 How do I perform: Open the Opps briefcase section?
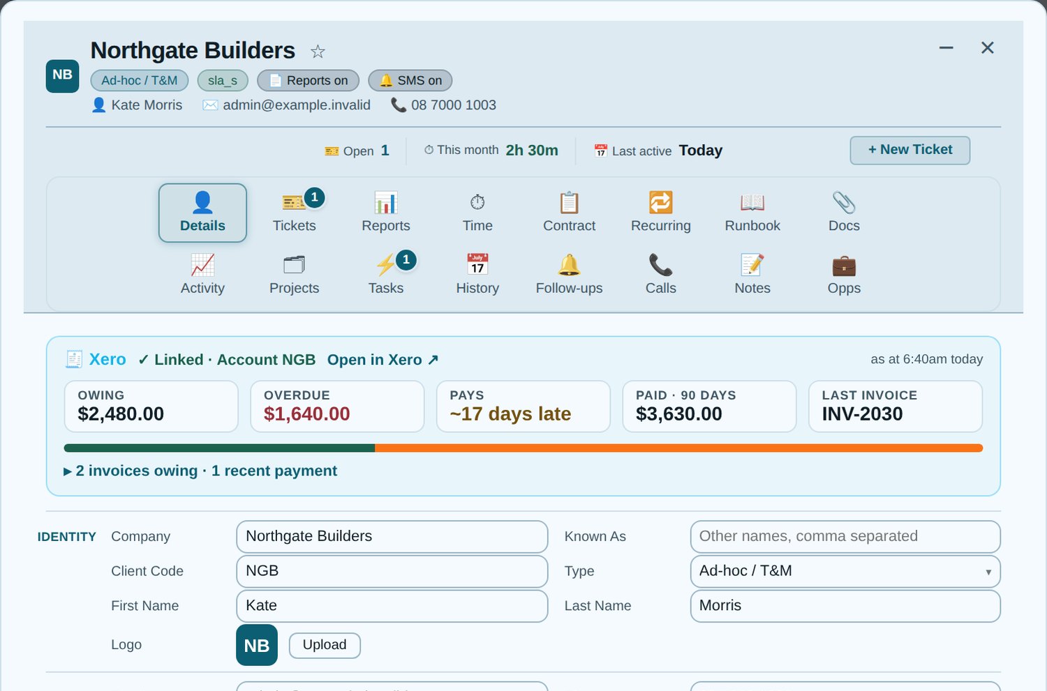click(844, 275)
